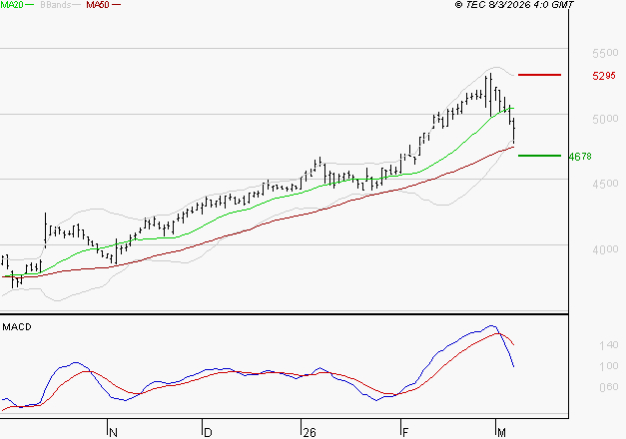626x439 pixels.
Task: Click the 5500 price axis label
Action: point(605,53)
